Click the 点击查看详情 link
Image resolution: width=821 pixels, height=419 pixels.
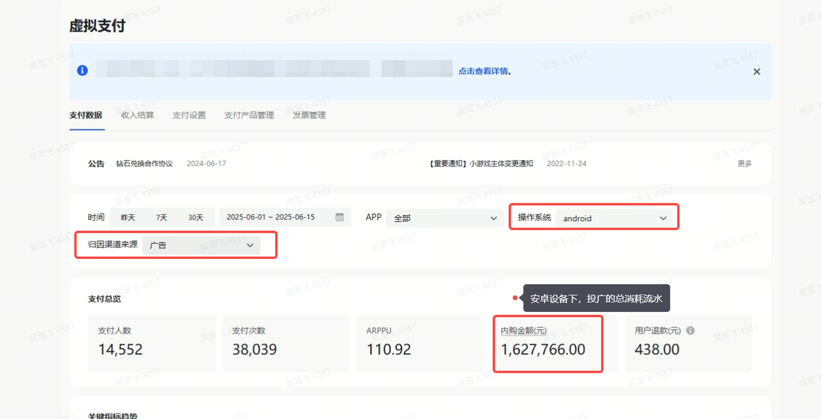(x=484, y=71)
